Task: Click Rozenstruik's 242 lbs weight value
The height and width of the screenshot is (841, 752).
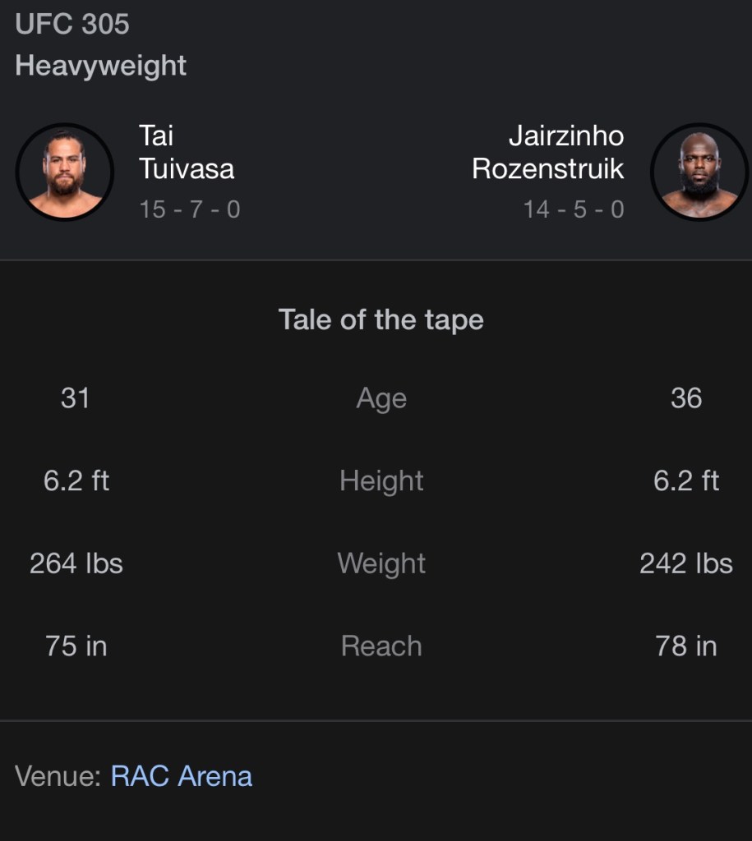Action: pyautogui.click(x=686, y=563)
